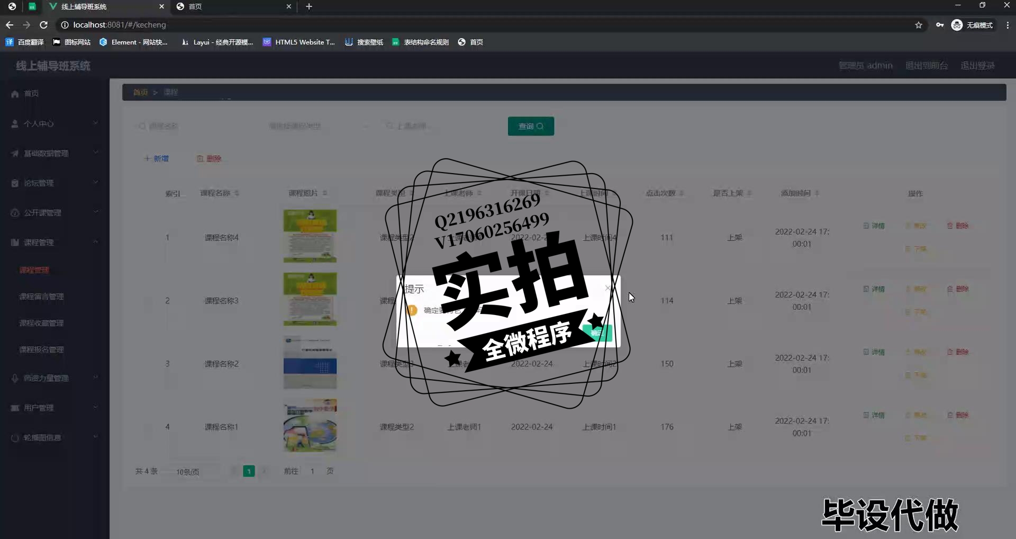Sort by 添加时间 column arrows
The image size is (1016, 539).
(817, 193)
